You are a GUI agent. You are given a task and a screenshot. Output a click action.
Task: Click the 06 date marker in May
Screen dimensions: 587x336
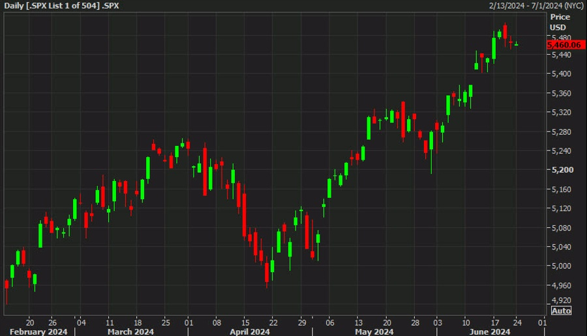330,322
